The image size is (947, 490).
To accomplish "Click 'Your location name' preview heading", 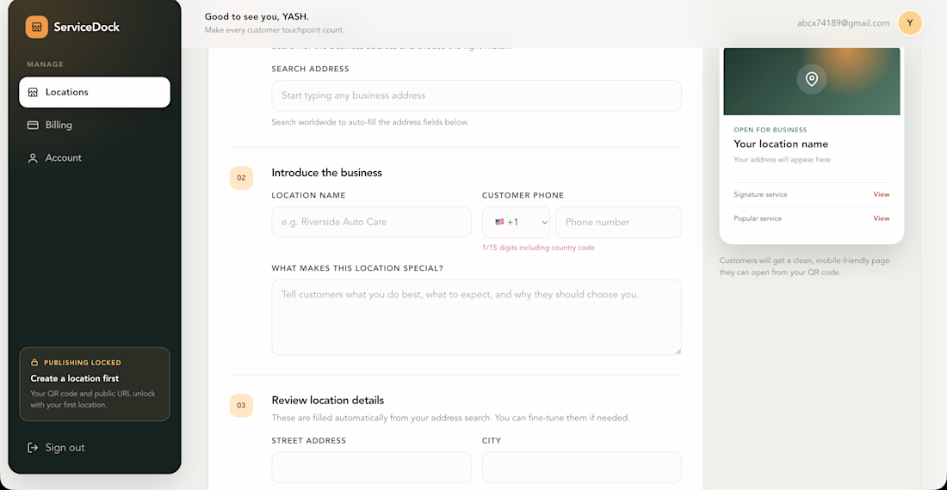I will [781, 144].
